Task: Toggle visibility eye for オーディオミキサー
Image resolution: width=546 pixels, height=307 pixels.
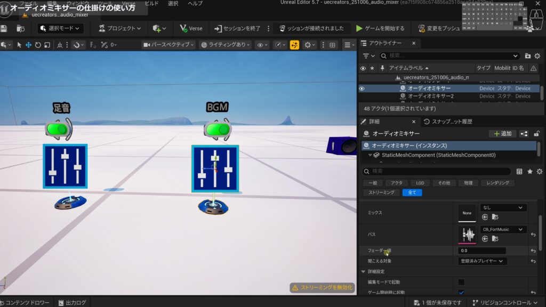Action: (362, 88)
